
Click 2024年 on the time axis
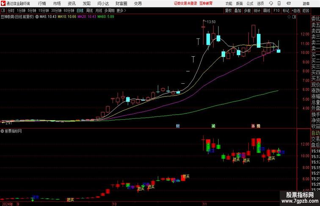[x=7, y=204]
